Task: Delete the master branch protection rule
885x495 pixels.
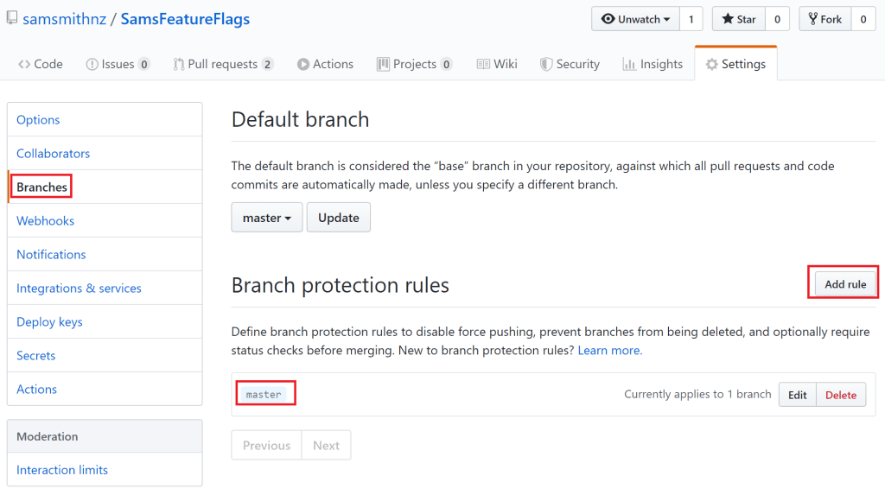Action: (x=840, y=395)
